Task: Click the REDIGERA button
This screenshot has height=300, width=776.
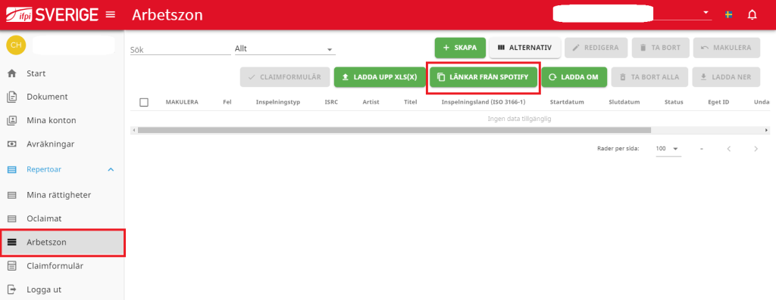Action: (596, 48)
